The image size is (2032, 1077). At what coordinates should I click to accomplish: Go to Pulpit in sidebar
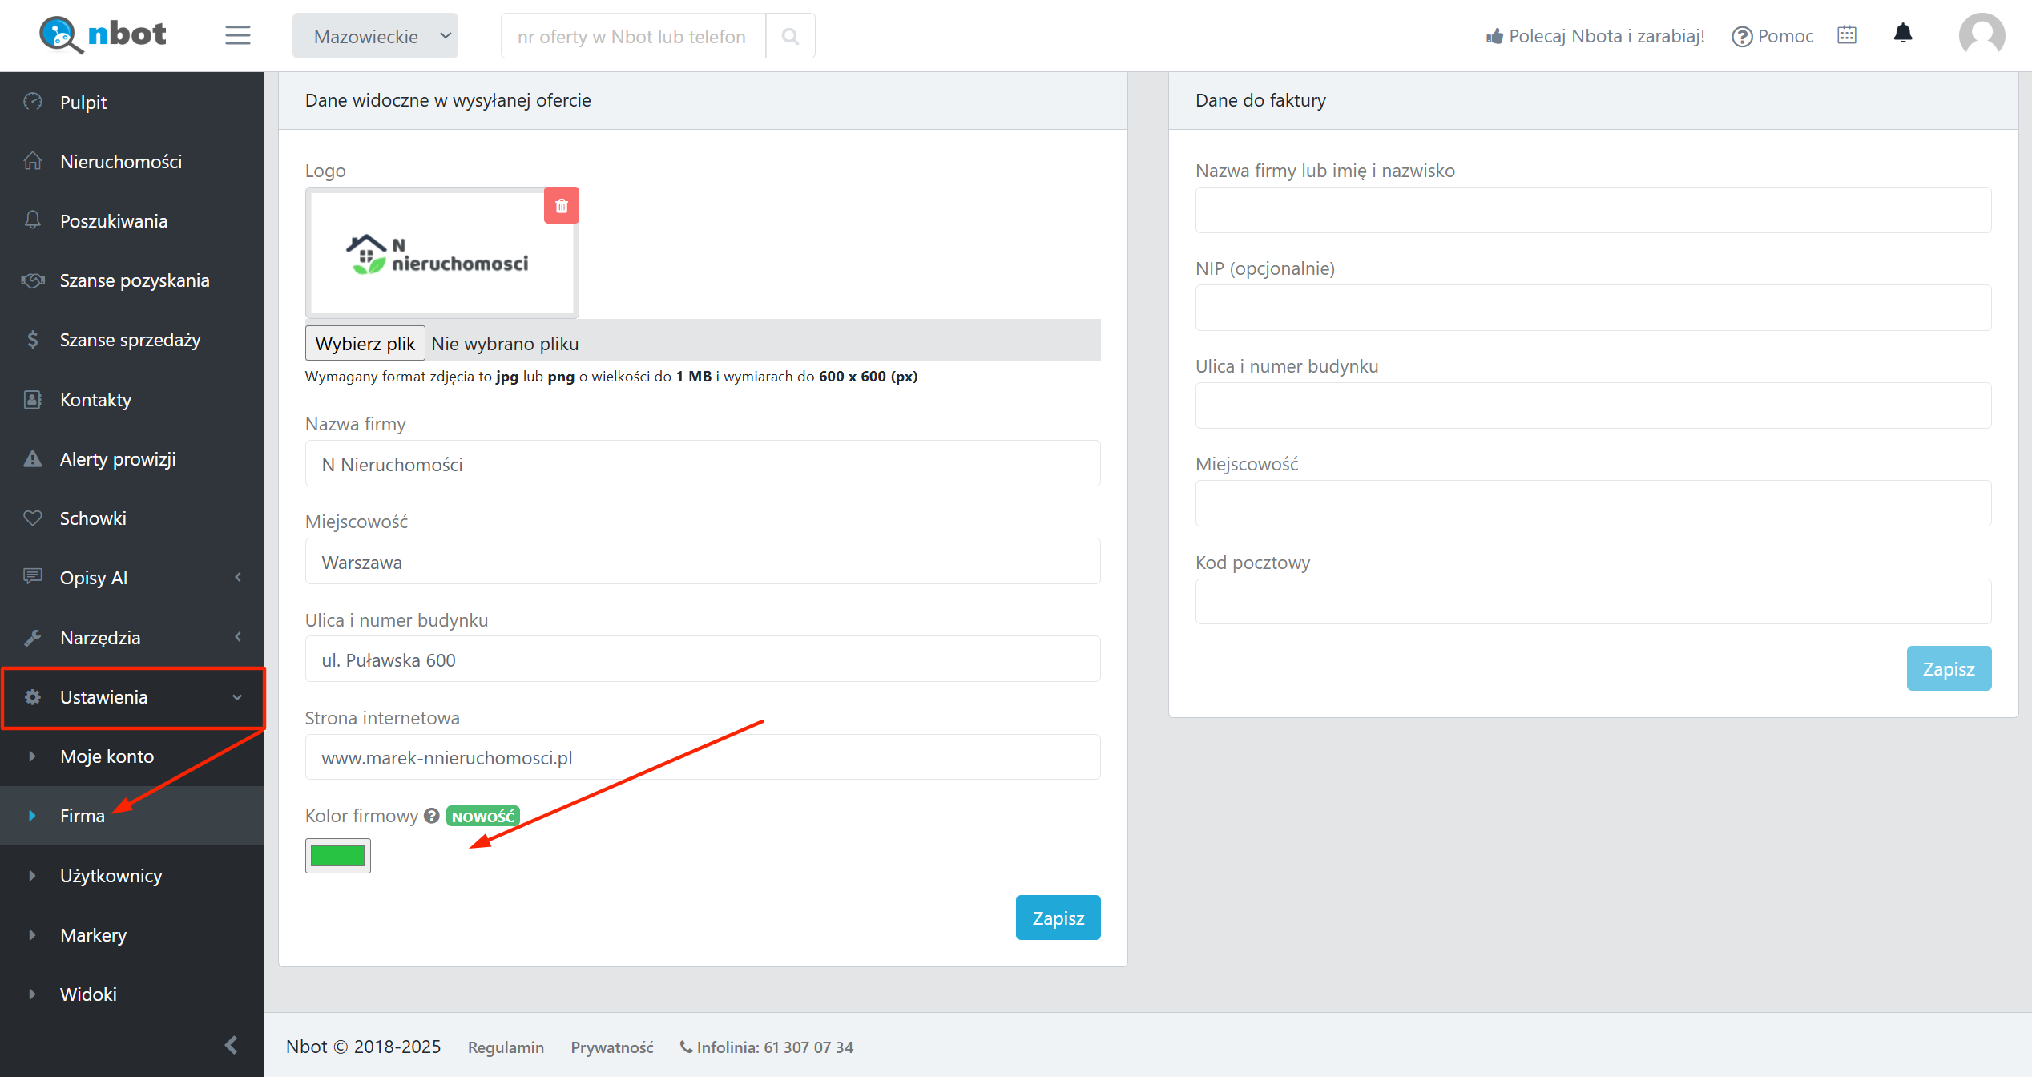point(132,102)
